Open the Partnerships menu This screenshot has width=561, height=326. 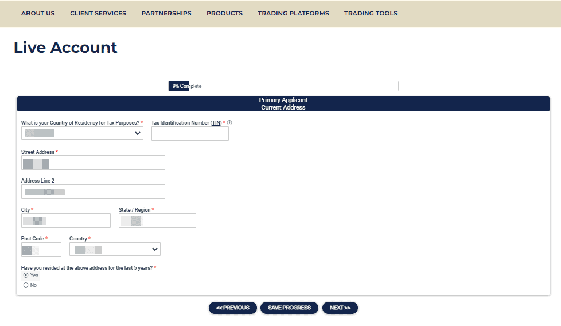[166, 13]
